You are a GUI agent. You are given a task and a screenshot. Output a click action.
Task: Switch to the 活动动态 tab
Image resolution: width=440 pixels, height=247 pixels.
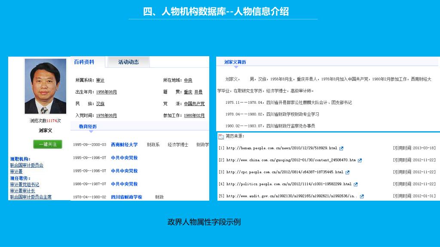[x=128, y=62]
